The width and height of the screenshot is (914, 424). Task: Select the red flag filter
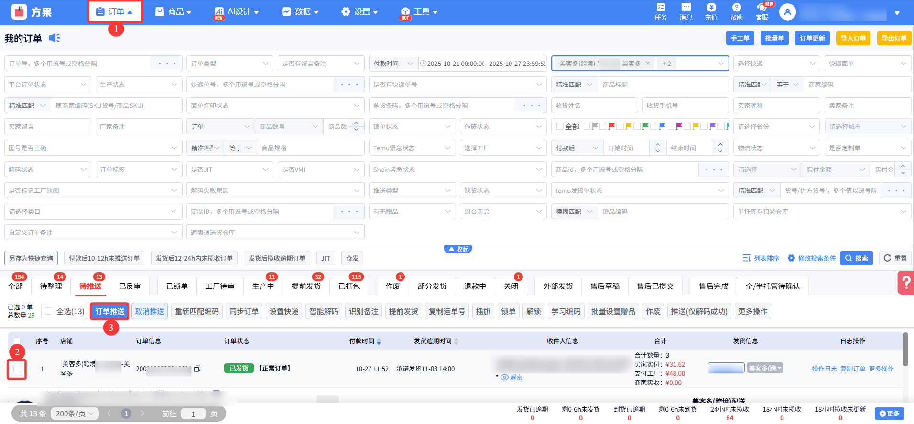[611, 127]
